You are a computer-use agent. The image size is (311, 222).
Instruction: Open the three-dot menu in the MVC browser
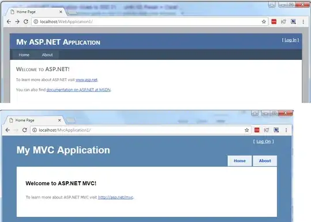pos(286,130)
